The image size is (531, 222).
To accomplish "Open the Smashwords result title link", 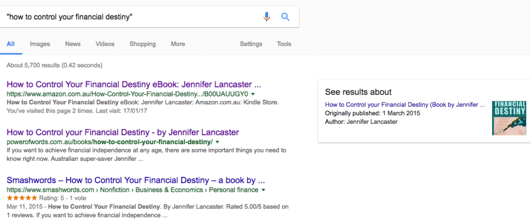I will click(x=136, y=181).
